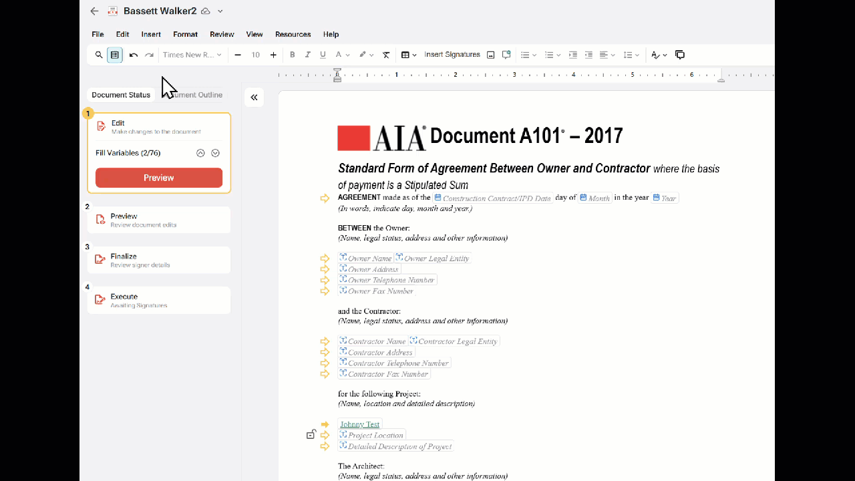The image size is (855, 481).
Task: Open the line spacing dropdown
Action: [x=631, y=55]
